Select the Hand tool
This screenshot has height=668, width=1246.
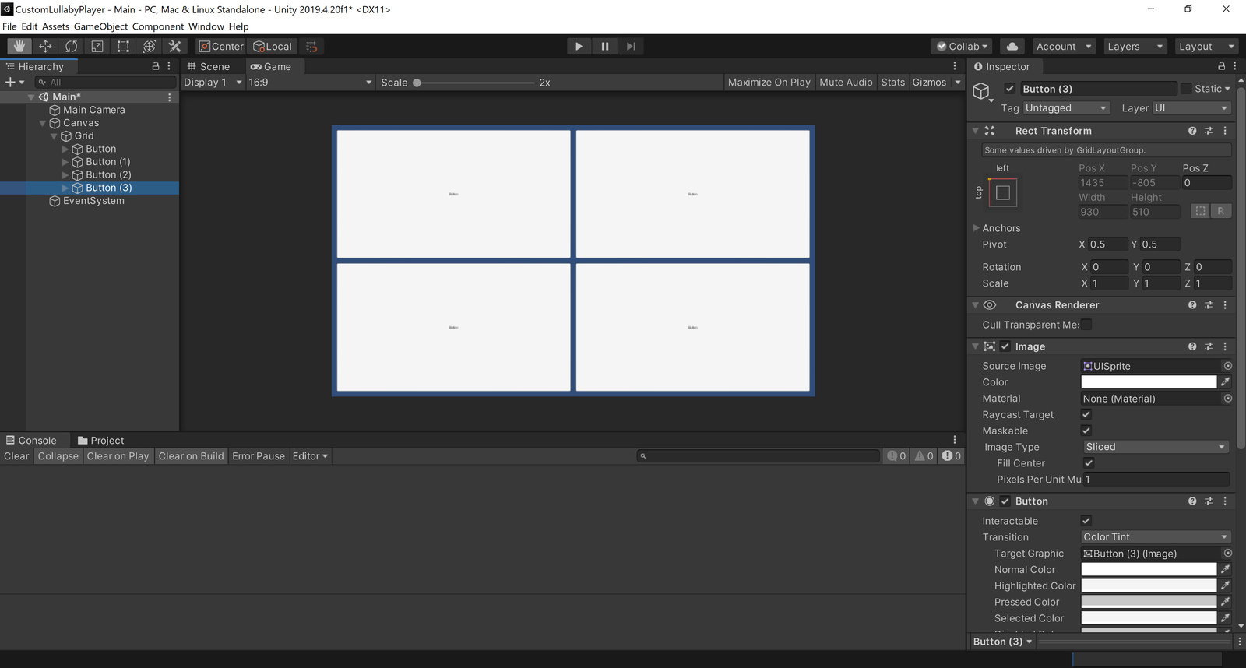19,47
